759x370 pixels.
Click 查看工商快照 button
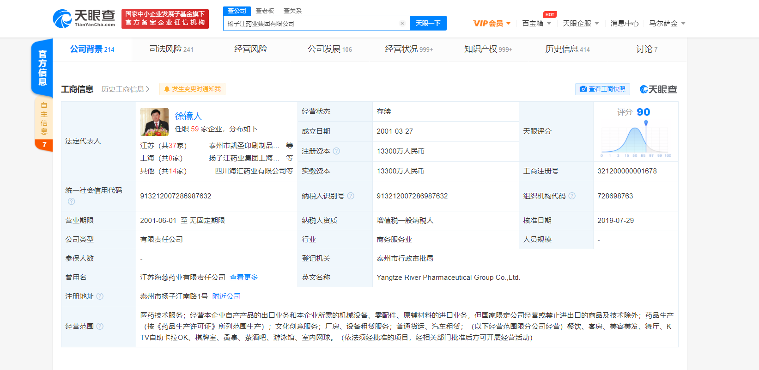pos(602,89)
